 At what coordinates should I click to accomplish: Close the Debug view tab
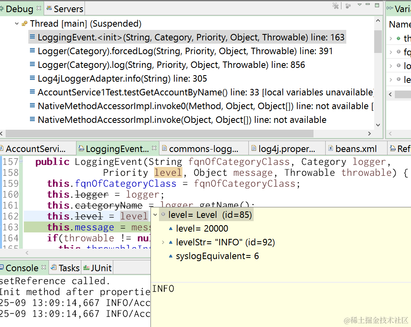pos(39,8)
